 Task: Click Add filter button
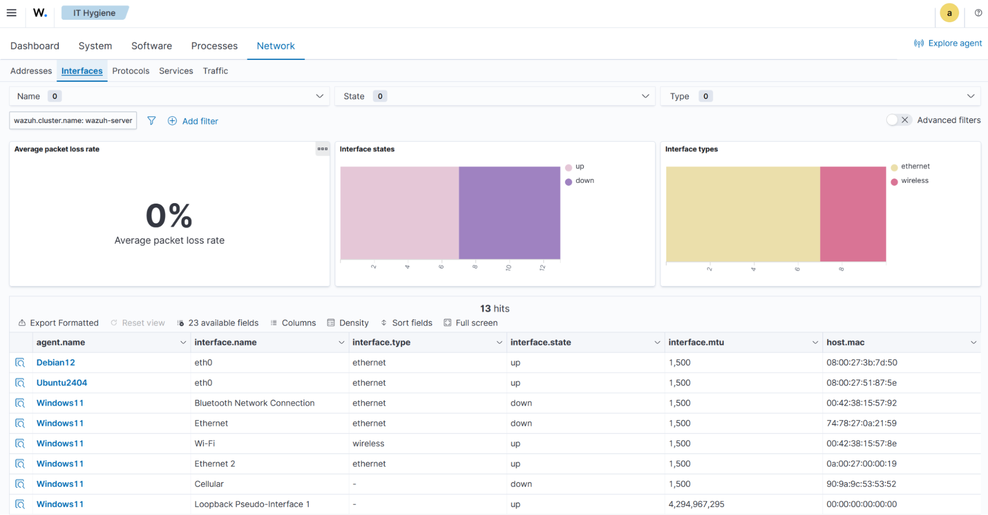(x=193, y=121)
